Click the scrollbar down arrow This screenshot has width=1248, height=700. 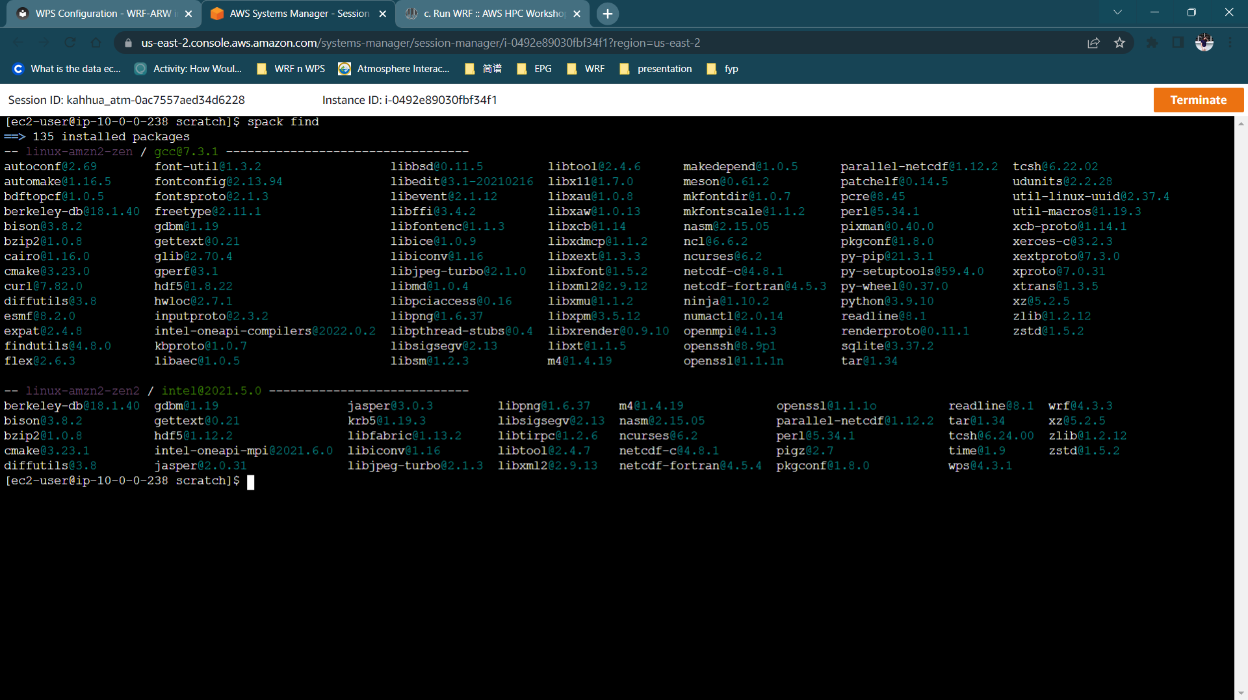(1241, 694)
